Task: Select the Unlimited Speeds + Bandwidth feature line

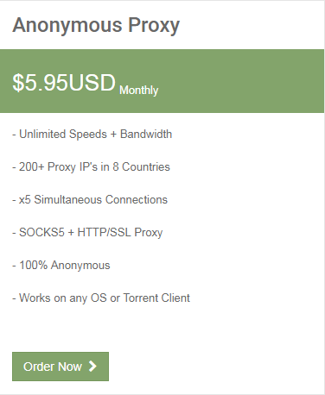Action: tap(92, 135)
